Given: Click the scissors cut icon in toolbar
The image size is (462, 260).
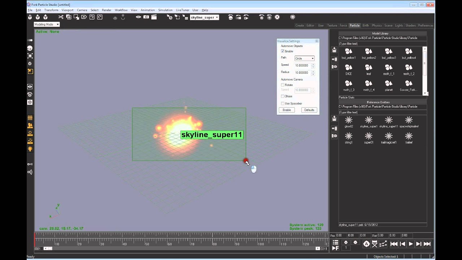Looking at the screenshot, I should [61, 17].
